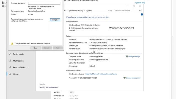Open Multitasking settings icon
The width and height of the screenshot is (176, 99).
click(x=10, y=61)
